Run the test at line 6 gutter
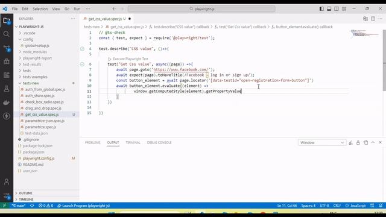This screenshot has width=386, height=217. point(82,64)
